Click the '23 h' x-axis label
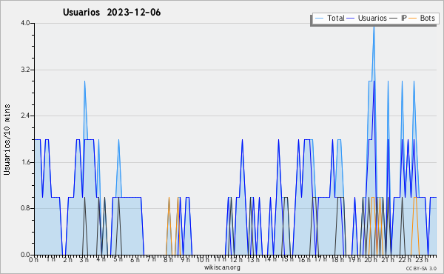The image size is (444, 274). (422, 260)
